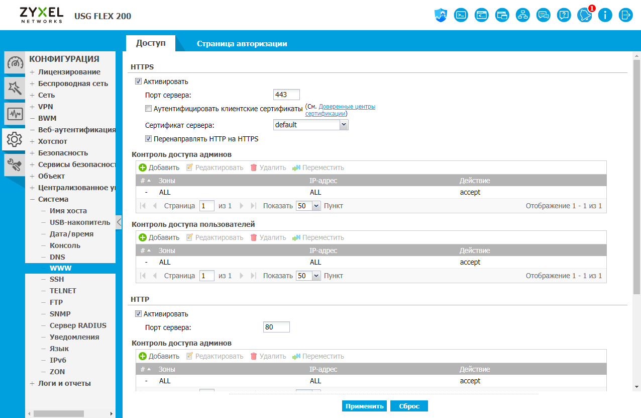Expand the Сеть tree node

click(x=32, y=95)
